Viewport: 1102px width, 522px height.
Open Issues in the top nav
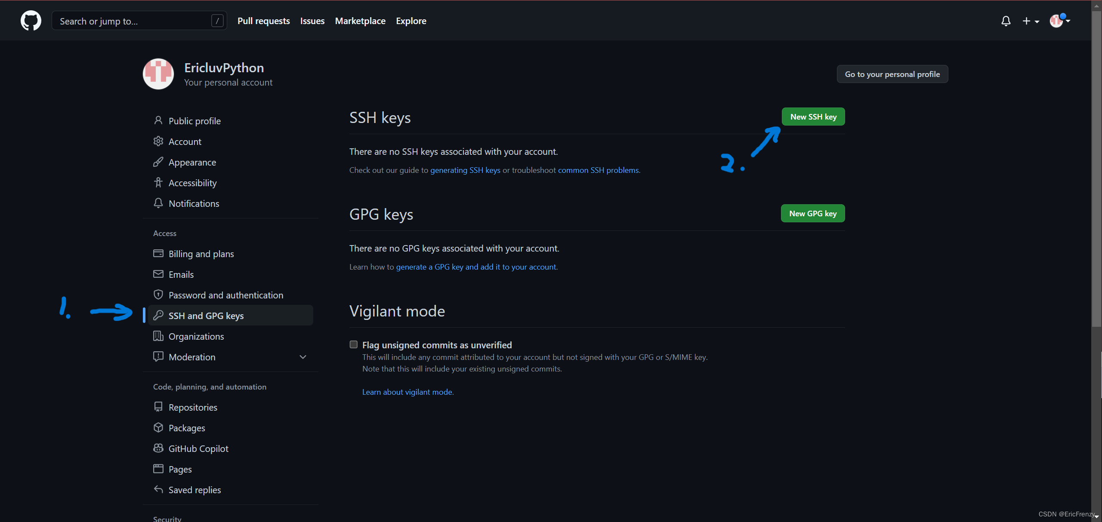(x=312, y=21)
